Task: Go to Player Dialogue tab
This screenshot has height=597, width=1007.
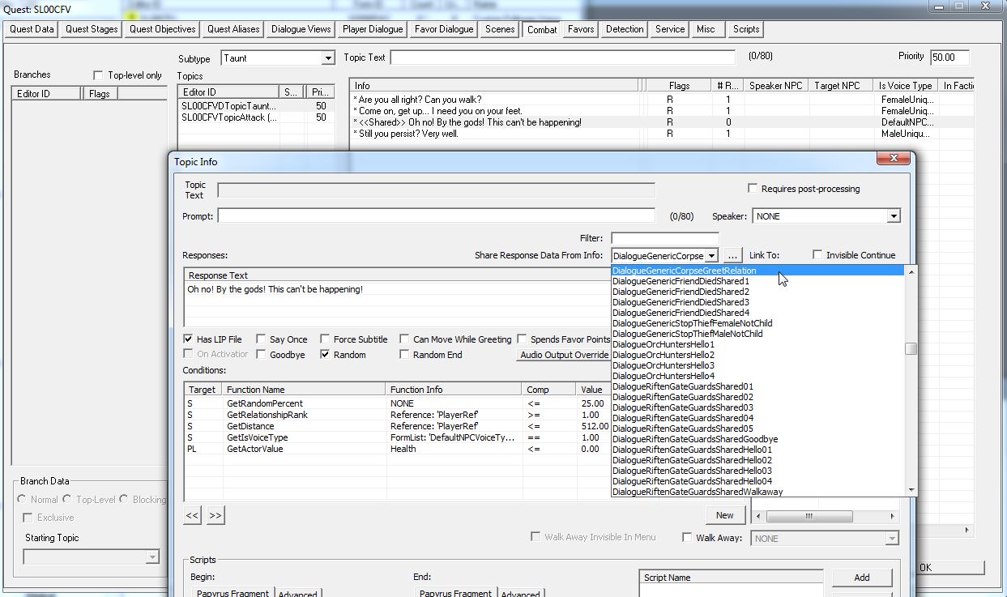Action: (x=372, y=29)
